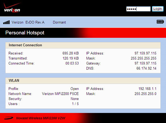Select the WLAN IP Address 192.168.1.1
The height and width of the screenshot is (123, 166).
tap(147, 89)
